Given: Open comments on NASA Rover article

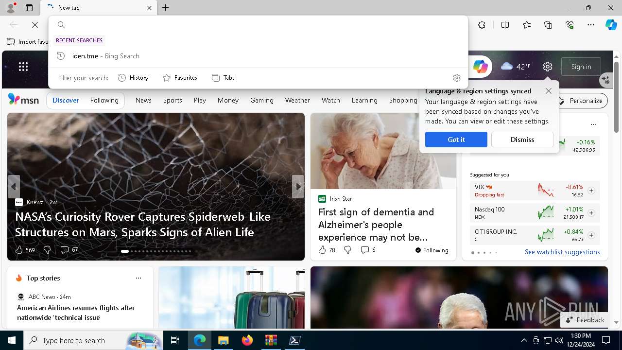Looking at the screenshot, I should click(69, 250).
